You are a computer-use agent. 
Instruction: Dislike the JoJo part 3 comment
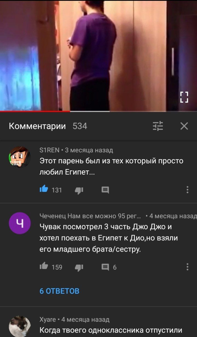[79, 267]
